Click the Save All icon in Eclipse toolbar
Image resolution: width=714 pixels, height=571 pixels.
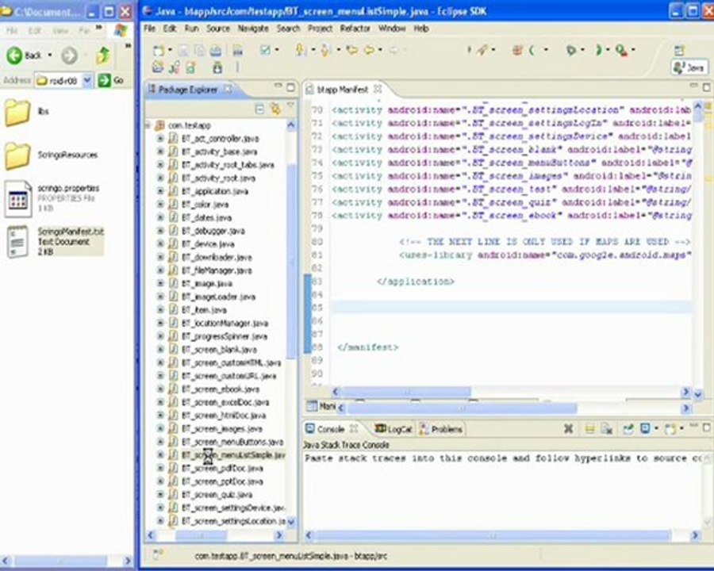pos(199,51)
